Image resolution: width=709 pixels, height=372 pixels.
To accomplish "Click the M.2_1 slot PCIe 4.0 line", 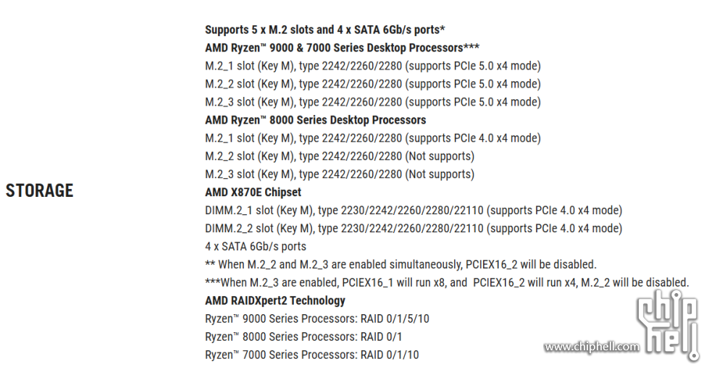I will [372, 138].
